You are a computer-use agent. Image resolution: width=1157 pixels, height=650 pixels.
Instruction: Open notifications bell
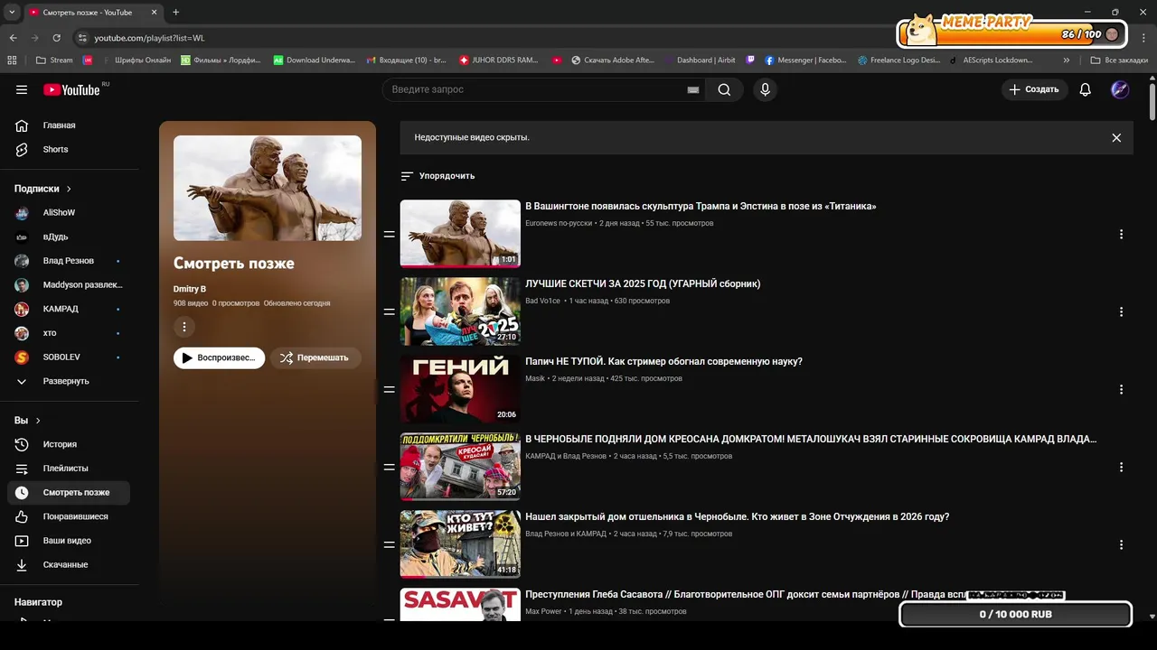coord(1086,89)
